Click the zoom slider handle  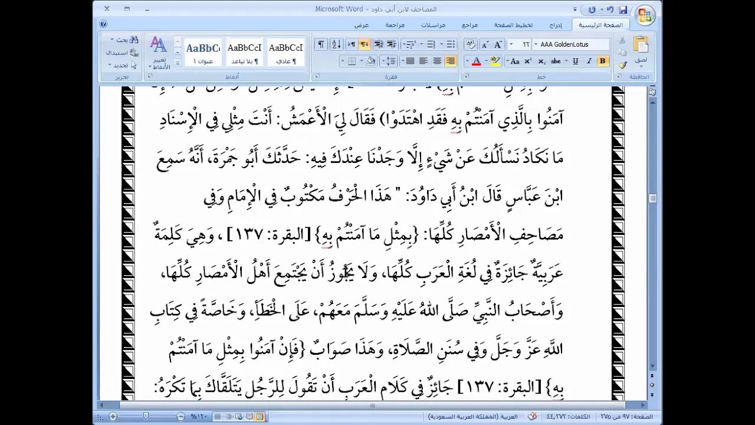point(146,416)
